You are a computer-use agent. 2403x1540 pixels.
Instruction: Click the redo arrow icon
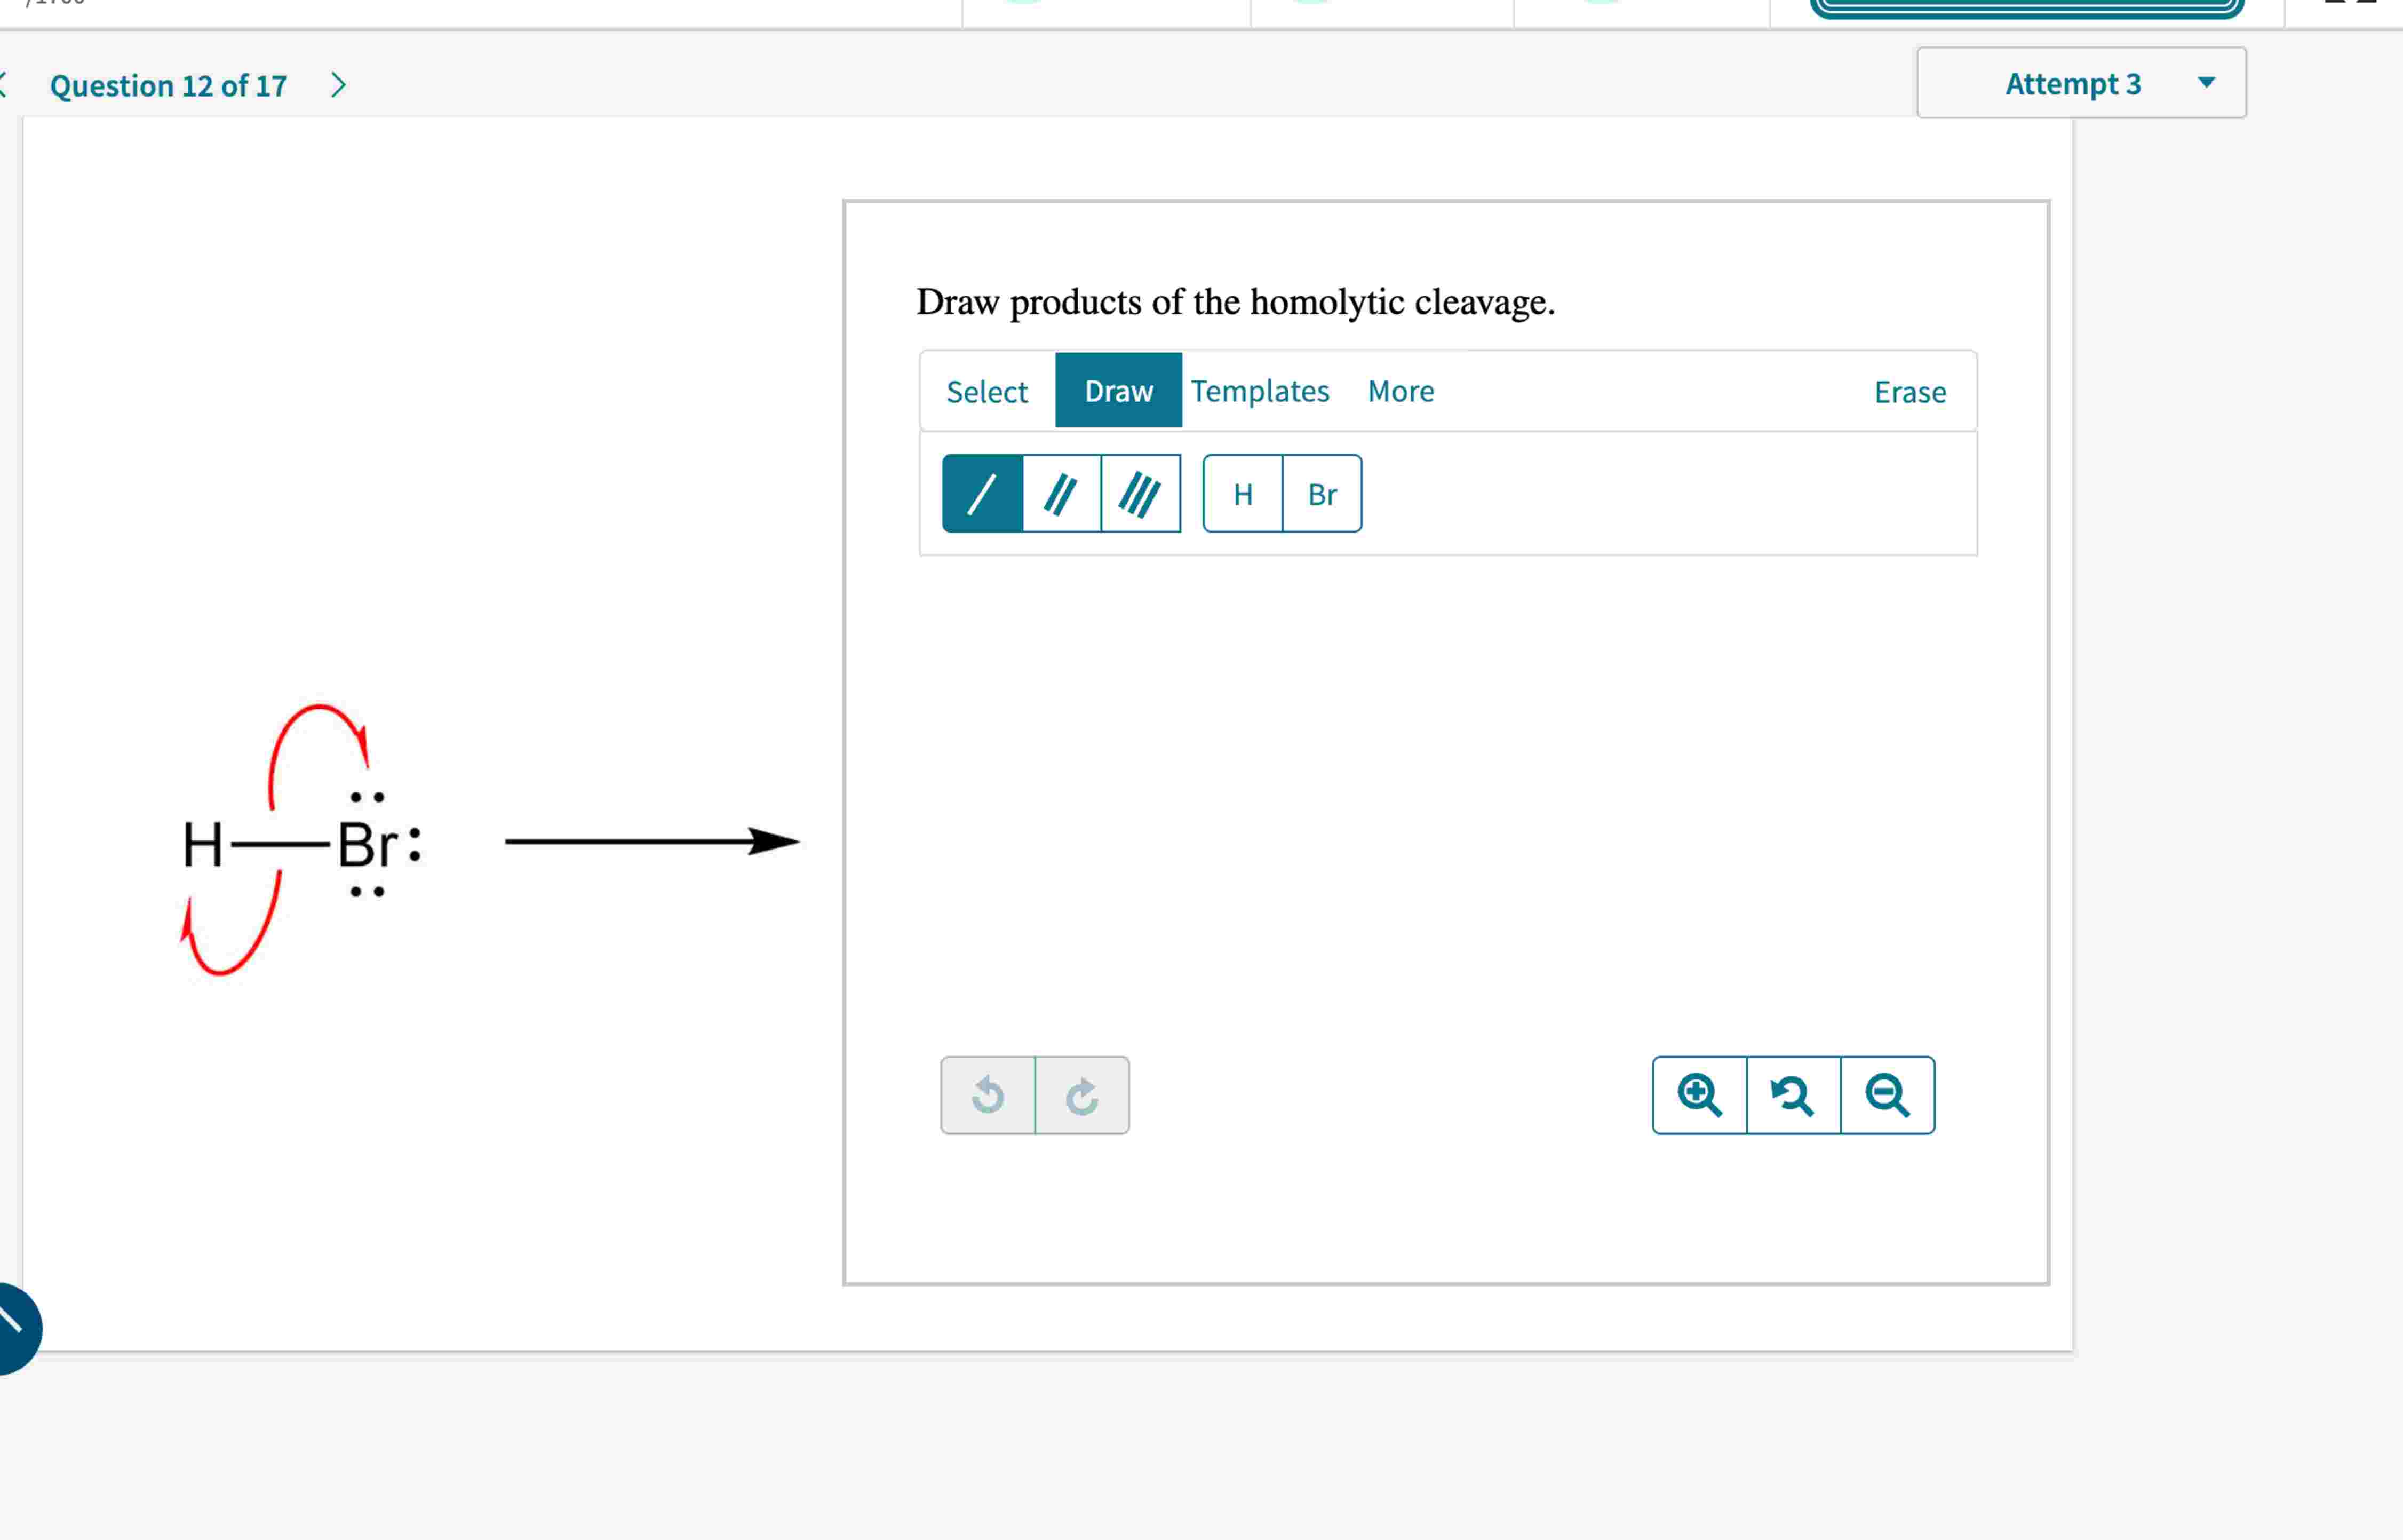pyautogui.click(x=1081, y=1095)
